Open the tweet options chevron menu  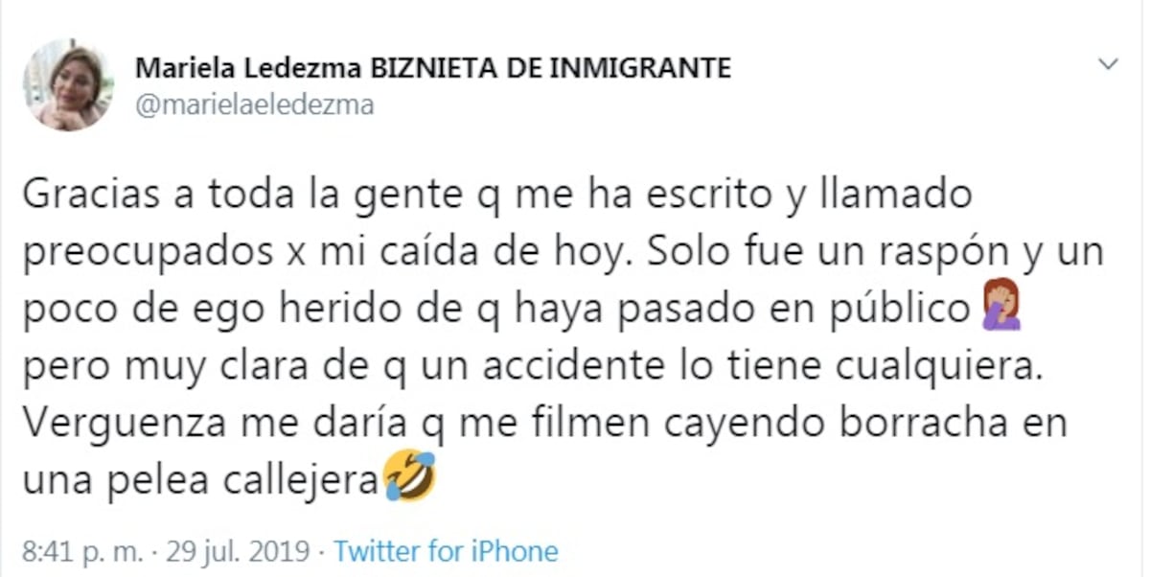pos(1108,65)
